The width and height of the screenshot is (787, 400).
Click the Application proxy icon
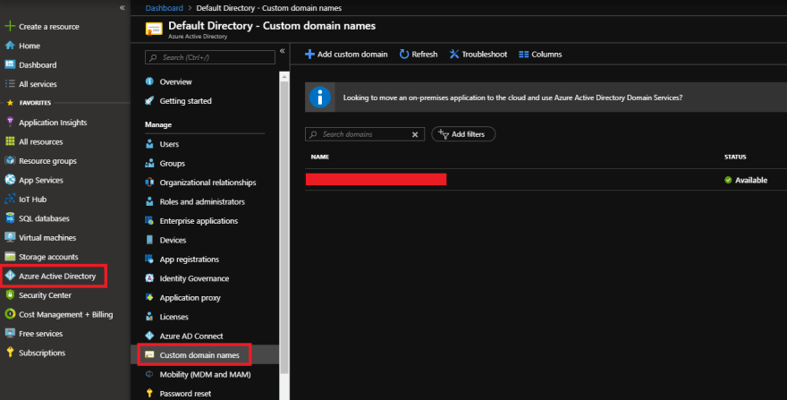pyautogui.click(x=149, y=297)
